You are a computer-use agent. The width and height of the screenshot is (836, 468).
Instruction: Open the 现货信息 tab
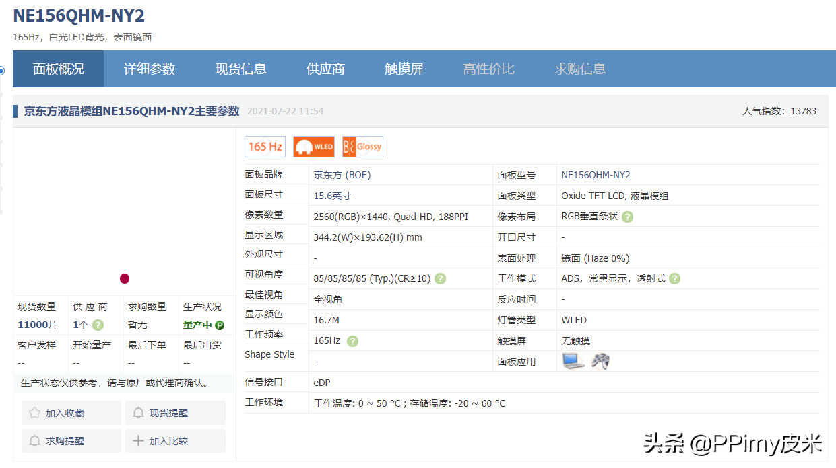point(241,69)
